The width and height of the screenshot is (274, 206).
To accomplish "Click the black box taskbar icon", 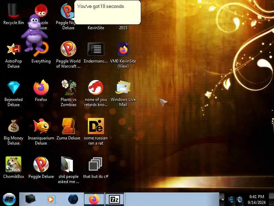I will 30,199.
